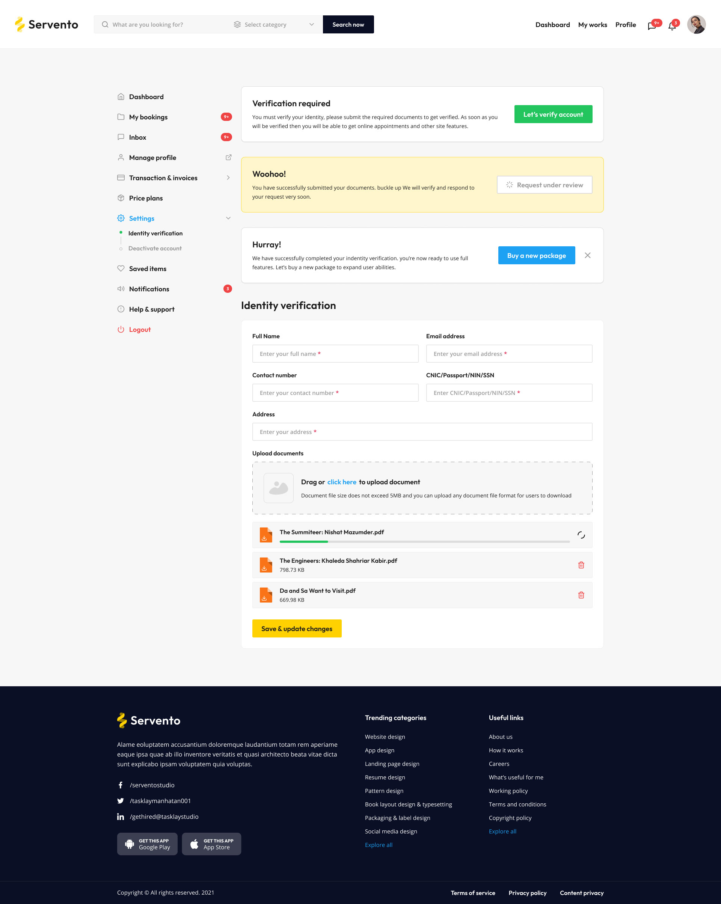Click the Facebook /serventostudio link
This screenshot has height=904, width=721.
[151, 785]
